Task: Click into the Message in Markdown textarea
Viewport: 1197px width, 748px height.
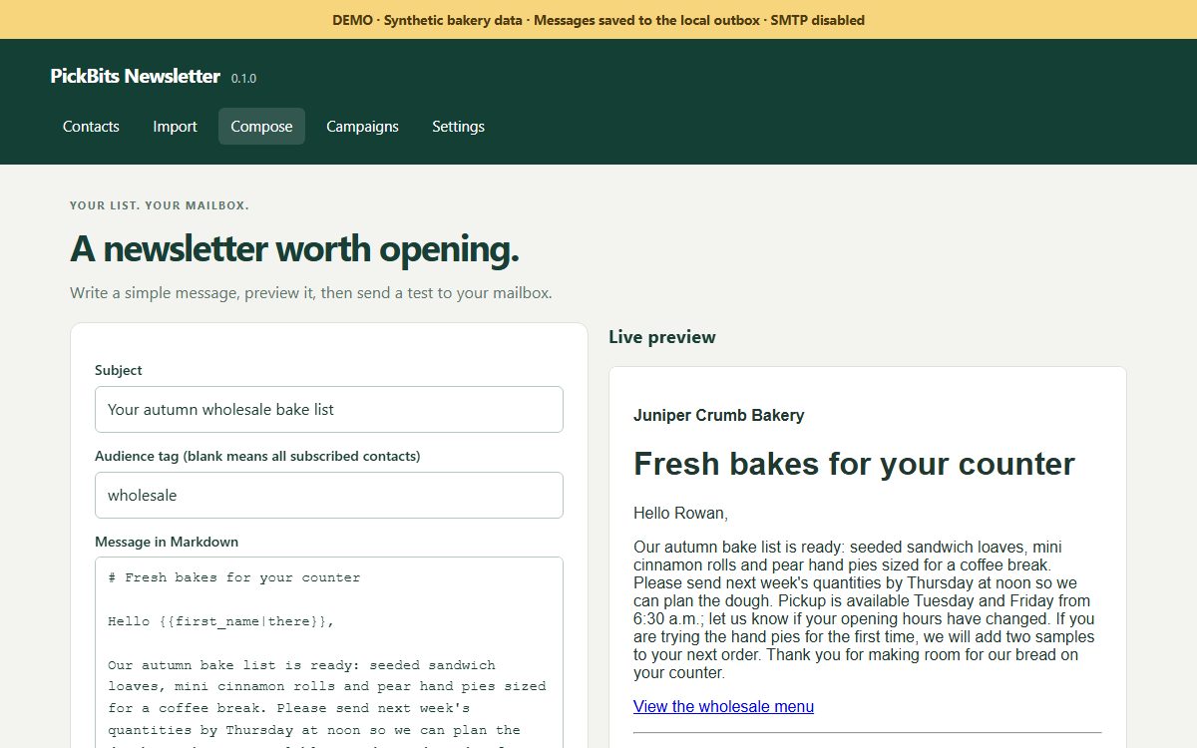Action: pyautogui.click(x=329, y=652)
